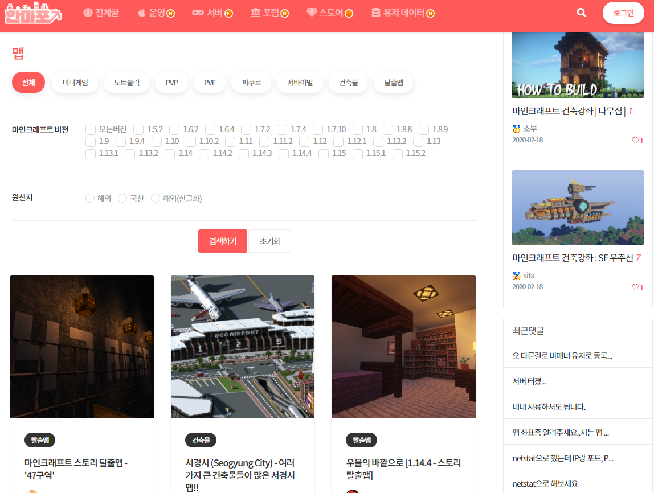Click the 건축물 tag on 서경시 card
Image resolution: width=654 pixels, height=493 pixels.
(x=201, y=440)
